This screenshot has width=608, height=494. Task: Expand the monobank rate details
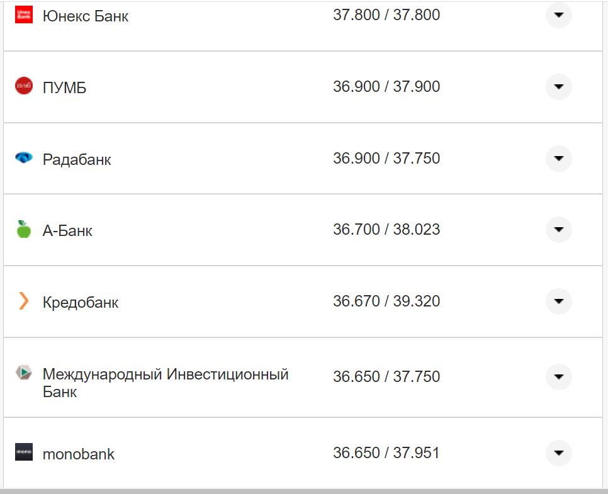click(x=558, y=453)
